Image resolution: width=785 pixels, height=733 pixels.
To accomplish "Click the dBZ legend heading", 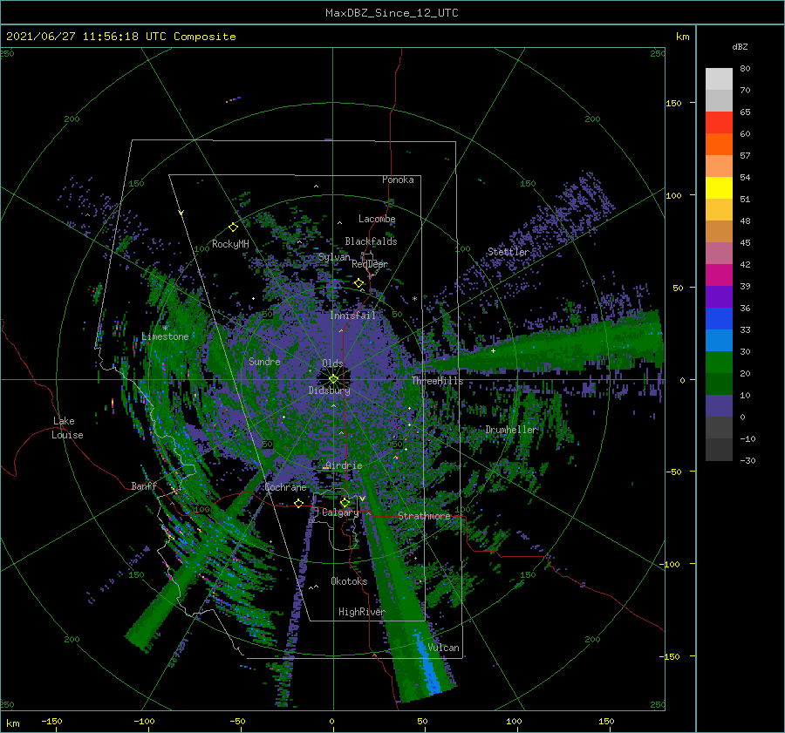I will 740,47.
